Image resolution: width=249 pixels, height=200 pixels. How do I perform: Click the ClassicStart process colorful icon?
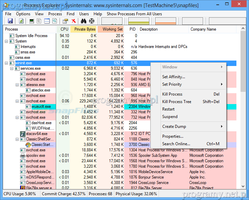click(x=28, y=145)
